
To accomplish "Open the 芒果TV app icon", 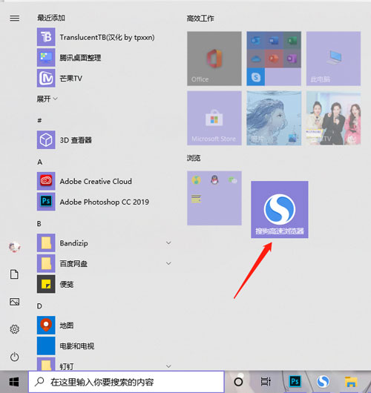I will [x=46, y=78].
